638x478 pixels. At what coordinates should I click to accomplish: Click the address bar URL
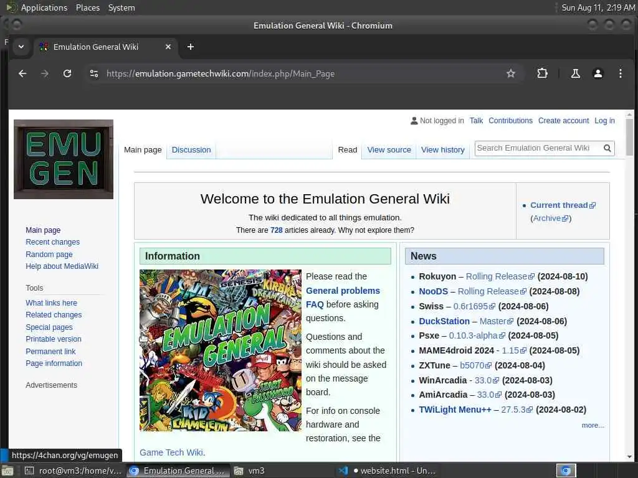[x=221, y=73]
